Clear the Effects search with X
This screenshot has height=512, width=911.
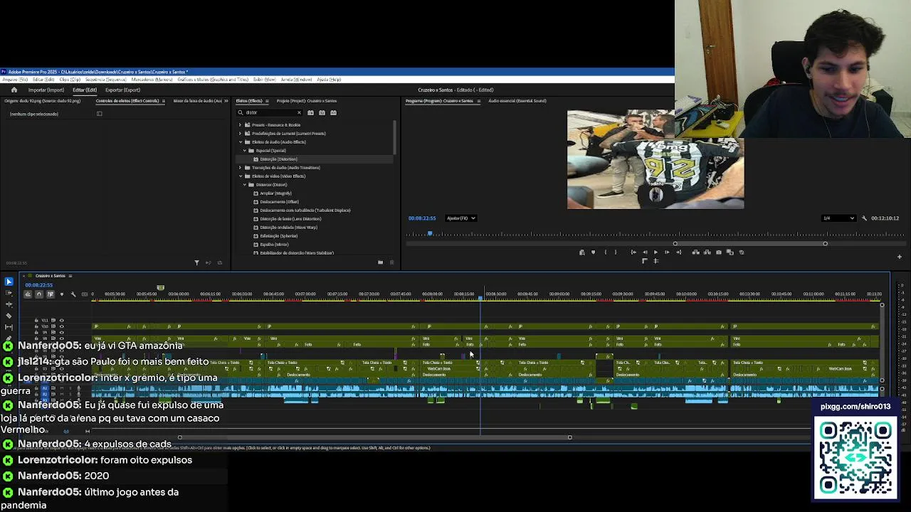tap(299, 112)
